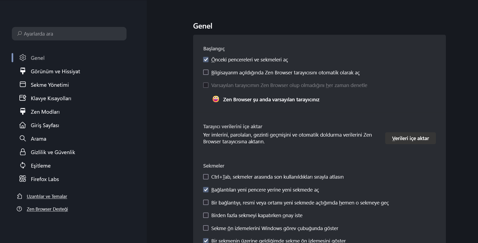Screen dimensions: 478x243
Task: Click the gear icon beside Genel
Action: coord(23,58)
